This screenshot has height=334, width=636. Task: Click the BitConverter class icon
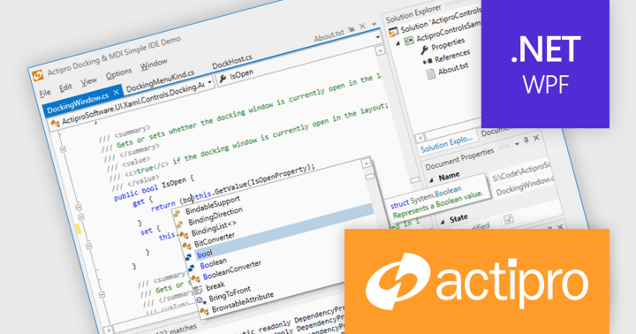(x=186, y=246)
